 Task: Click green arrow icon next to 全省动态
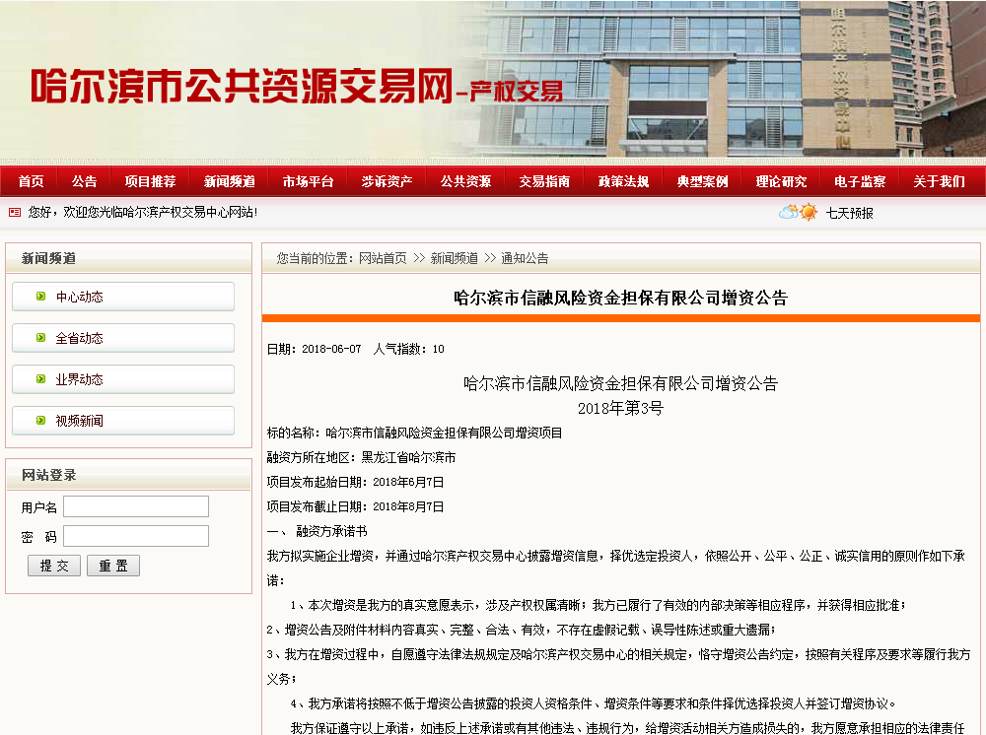tap(40, 337)
